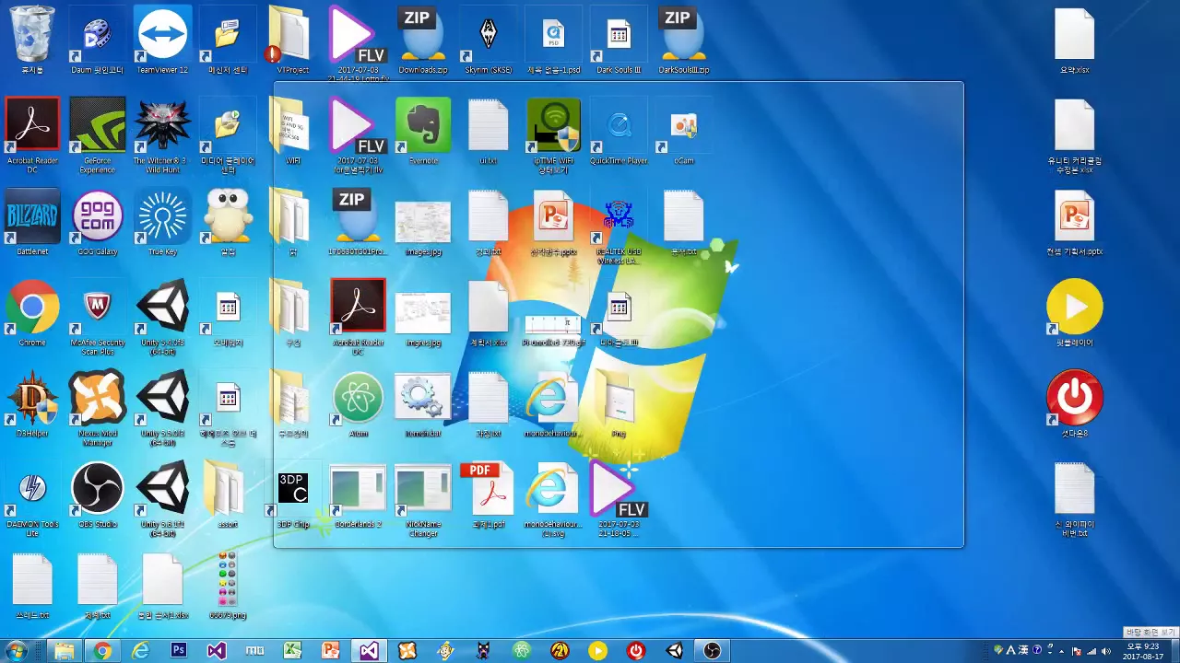Select the Evernote desktop shortcut
Viewport: 1180px width, 663px height.
click(x=423, y=131)
